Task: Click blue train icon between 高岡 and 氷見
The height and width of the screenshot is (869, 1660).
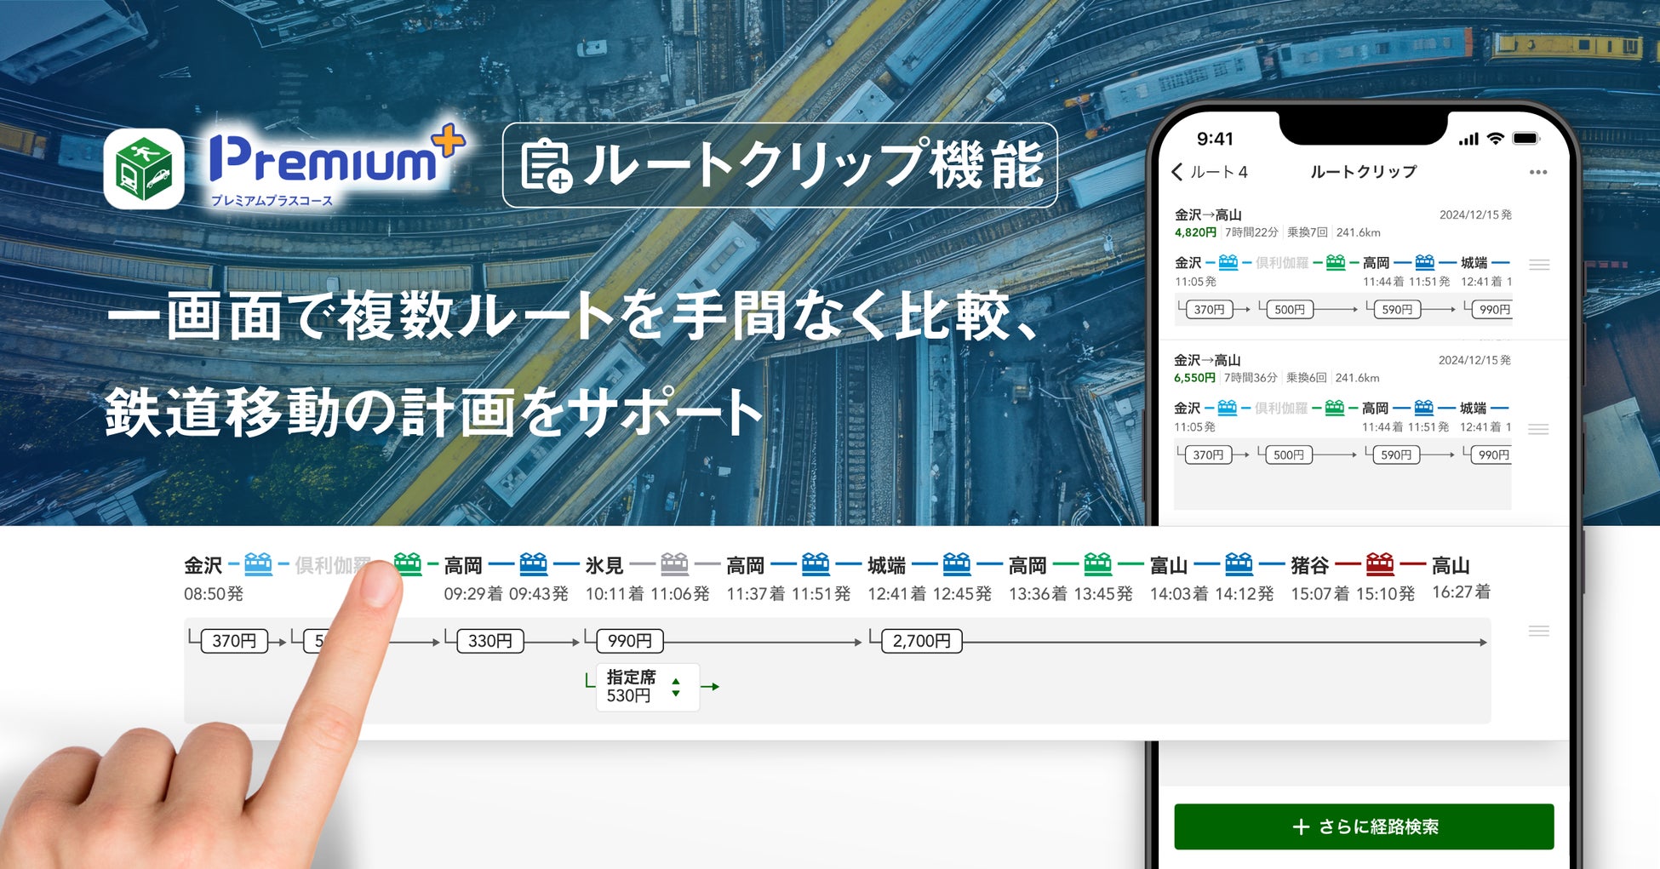Action: (534, 563)
